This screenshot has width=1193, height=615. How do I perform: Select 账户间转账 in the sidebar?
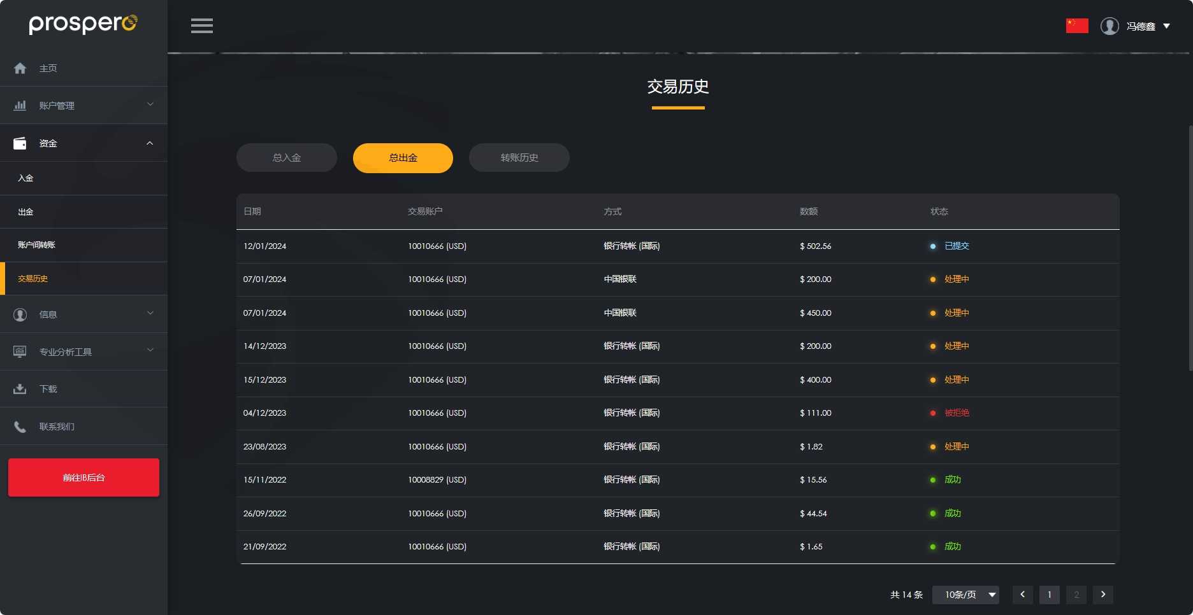tap(37, 245)
